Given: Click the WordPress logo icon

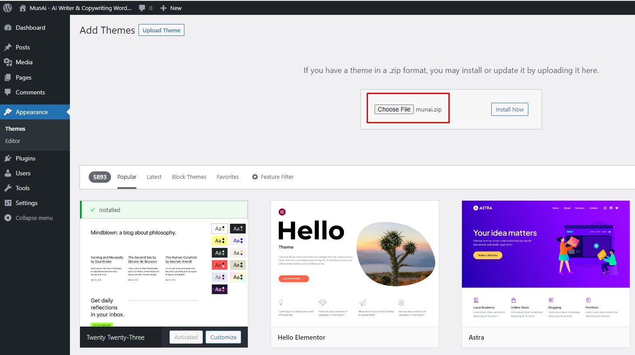Looking at the screenshot, I should pos(7,8).
